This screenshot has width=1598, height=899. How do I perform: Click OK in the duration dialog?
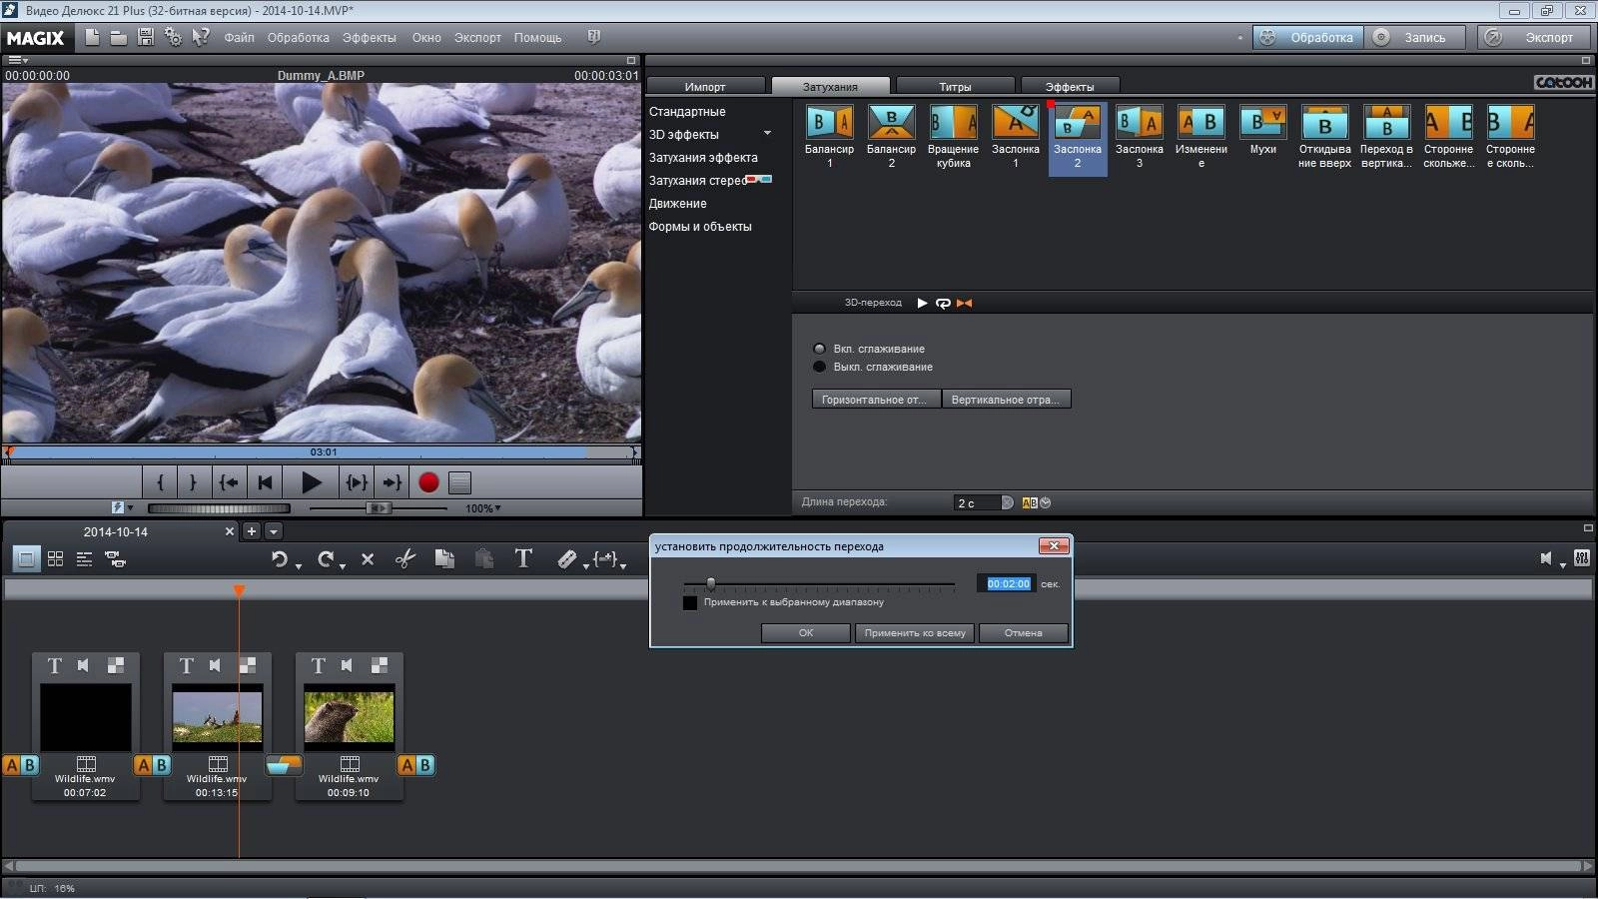[805, 633]
